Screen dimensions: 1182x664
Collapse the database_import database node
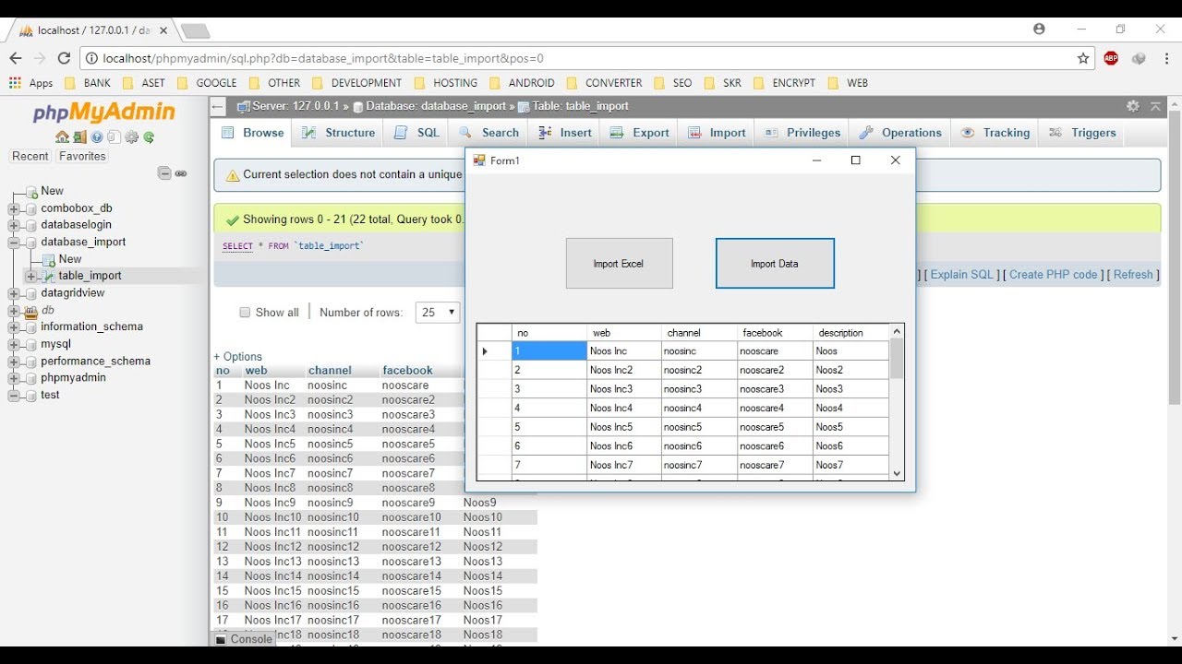[14, 243]
